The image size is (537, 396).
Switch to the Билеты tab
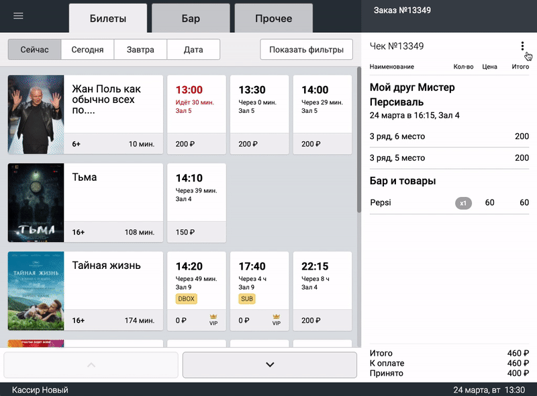108,18
